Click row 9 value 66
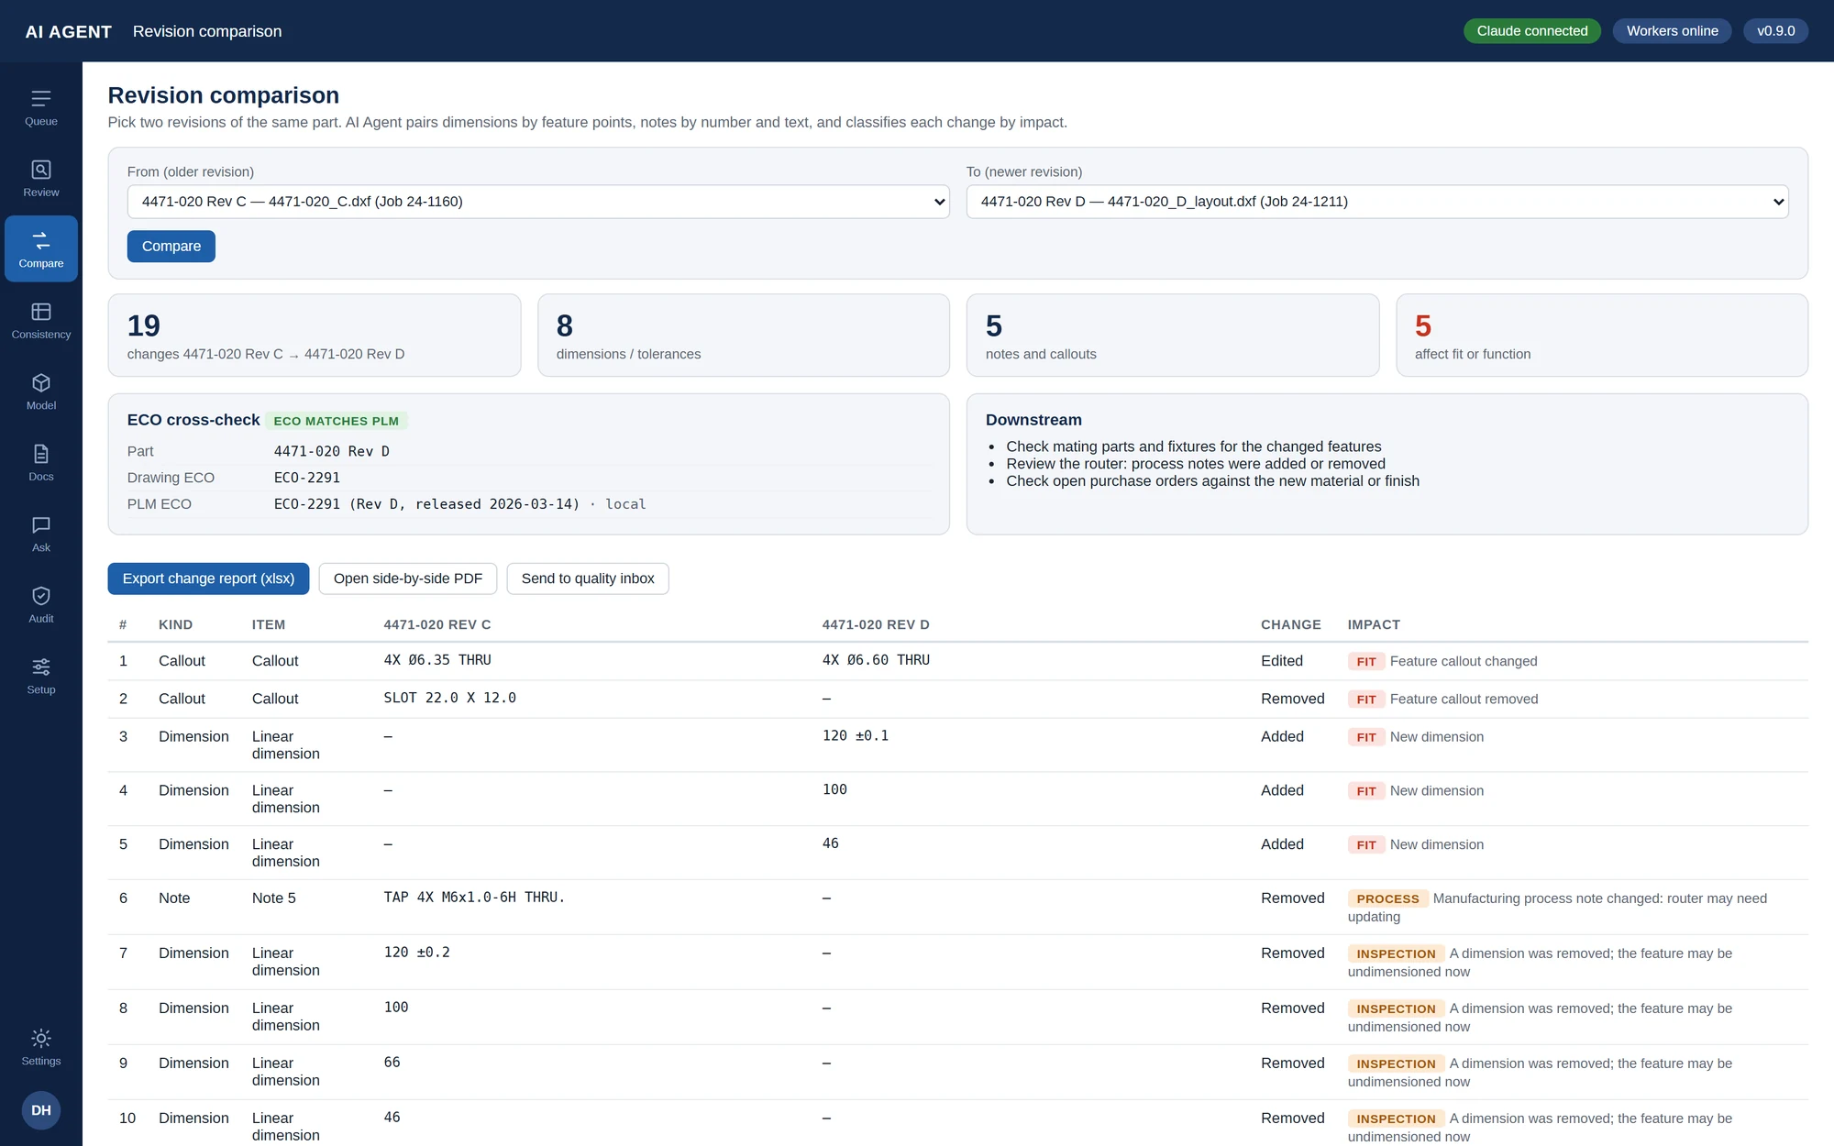 pos(392,1063)
